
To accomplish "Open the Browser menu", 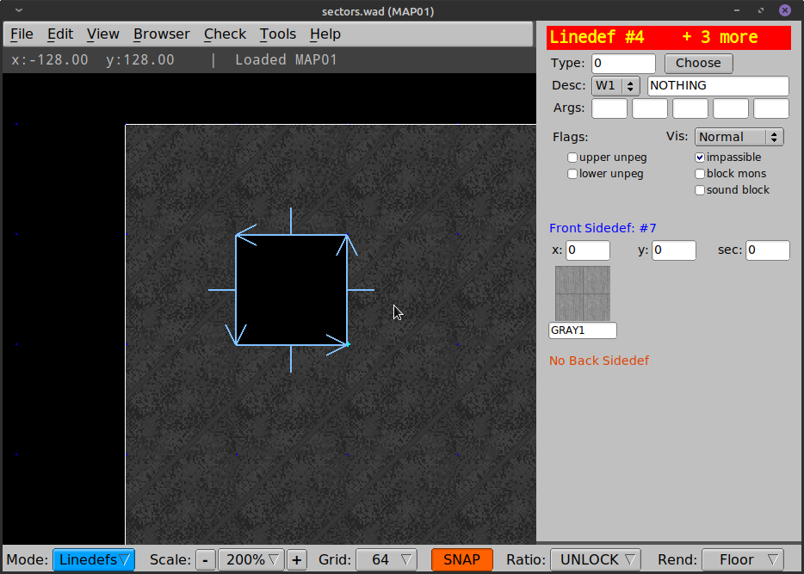I will point(161,34).
